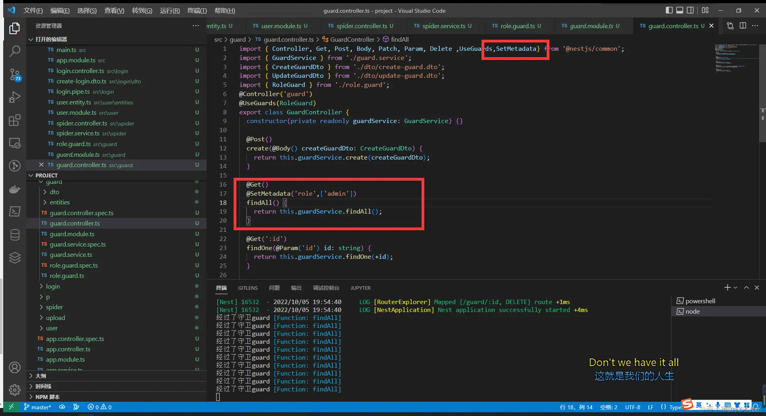This screenshot has height=416, width=766.
Task: Open the Manage gear menu
Action: [x=15, y=390]
